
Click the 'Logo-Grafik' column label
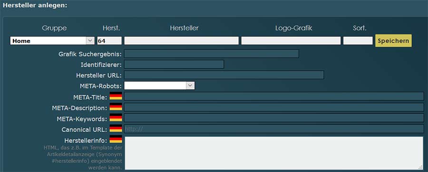(x=293, y=28)
